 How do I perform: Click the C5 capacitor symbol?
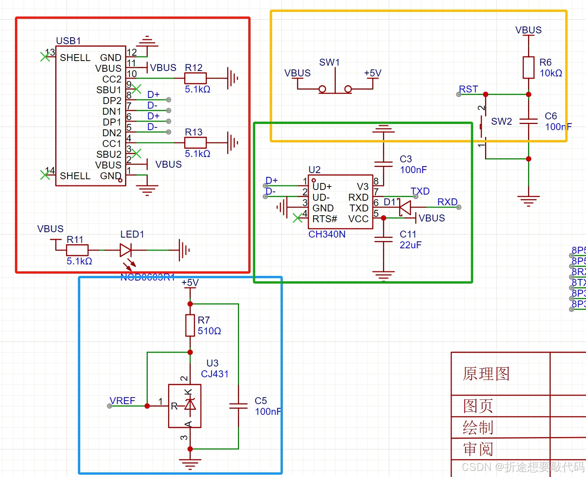tap(238, 406)
